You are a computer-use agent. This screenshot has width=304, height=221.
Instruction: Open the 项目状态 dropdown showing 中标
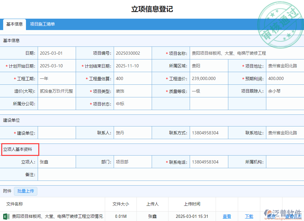coord(133,103)
